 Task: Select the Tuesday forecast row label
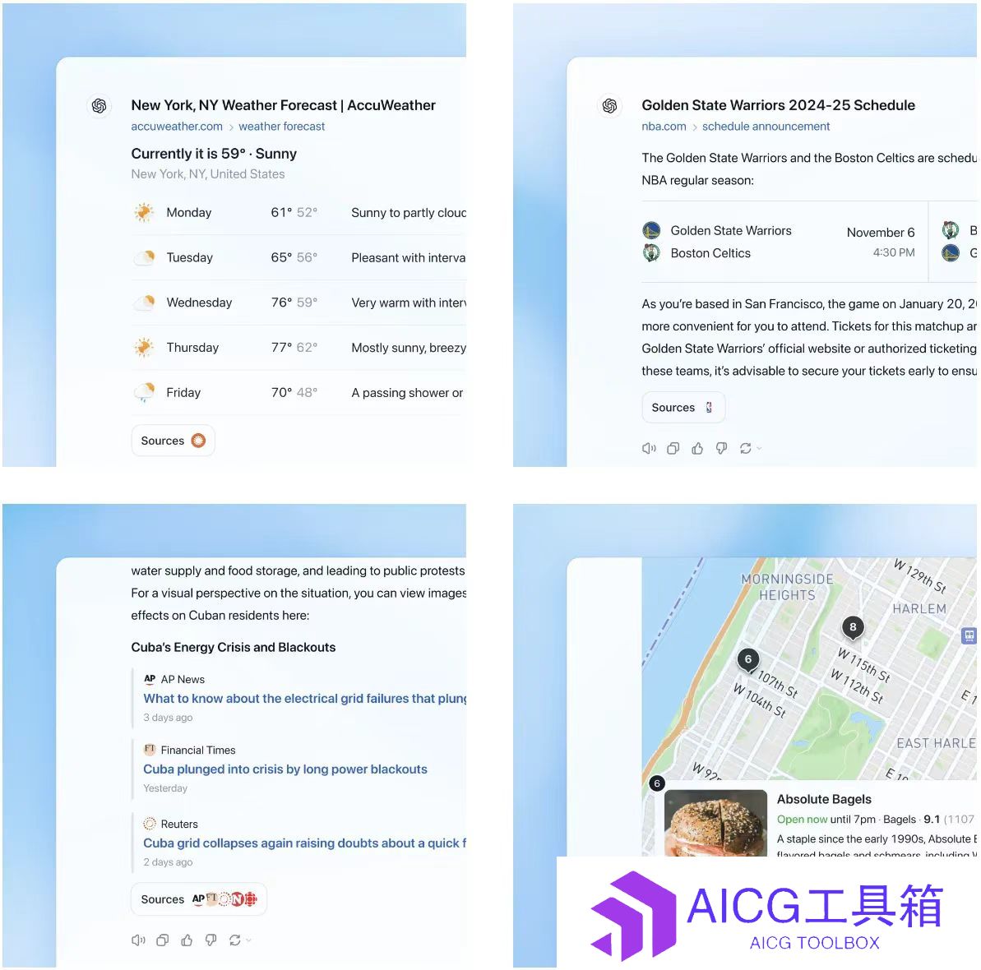(190, 257)
